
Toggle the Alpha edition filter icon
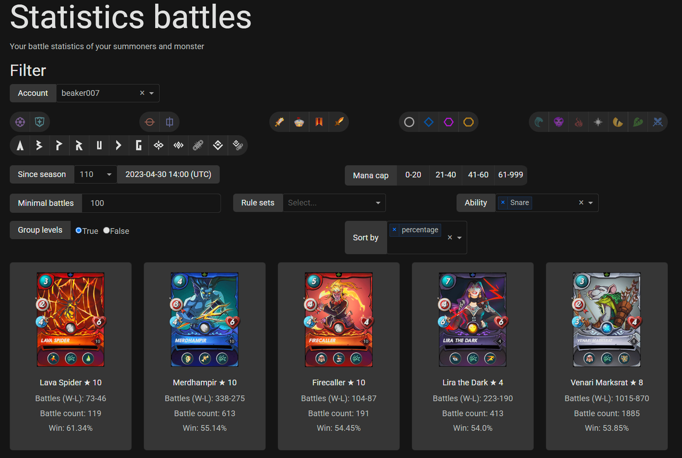20,145
